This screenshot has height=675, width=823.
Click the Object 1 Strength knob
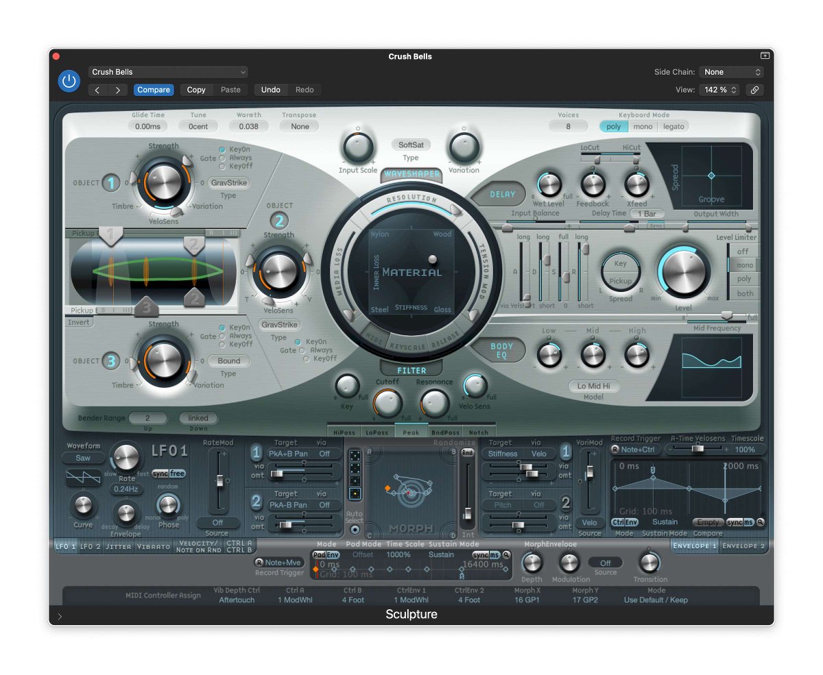click(164, 182)
